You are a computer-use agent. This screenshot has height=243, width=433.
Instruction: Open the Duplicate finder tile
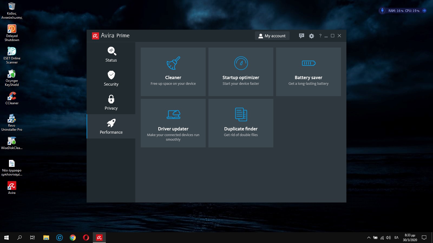pos(241,123)
